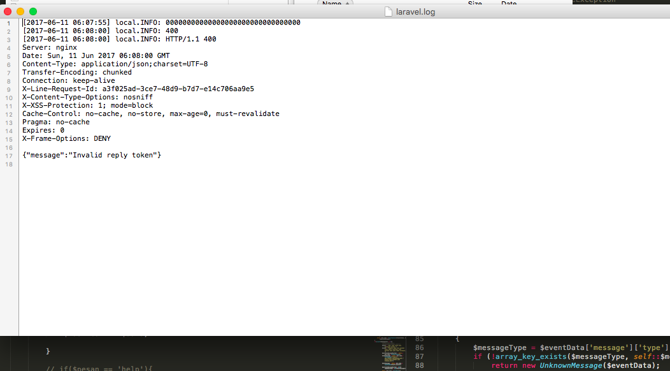Screen dimensions: 670x371
Task: Click the sort arrow on the Name column
Action: (x=346, y=3)
